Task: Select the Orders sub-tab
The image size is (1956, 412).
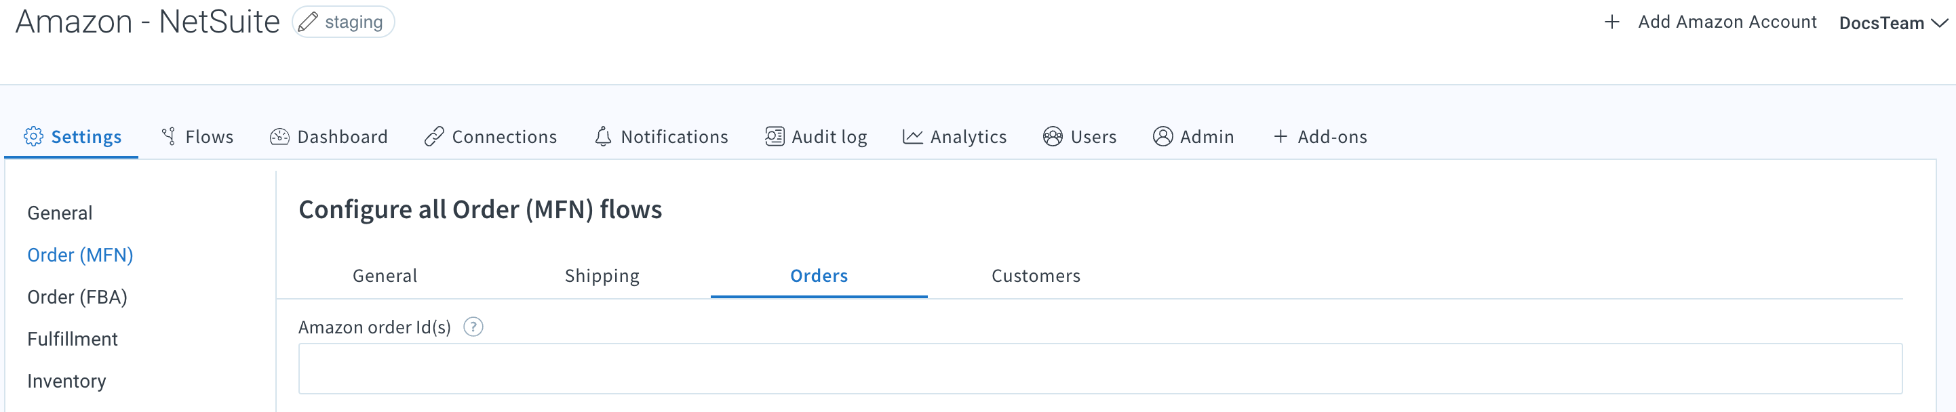Action: (x=819, y=275)
